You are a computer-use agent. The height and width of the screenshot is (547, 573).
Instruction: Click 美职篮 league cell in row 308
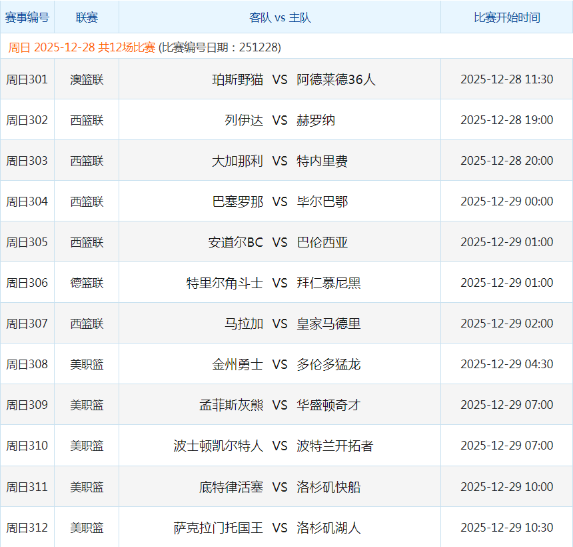[87, 364]
